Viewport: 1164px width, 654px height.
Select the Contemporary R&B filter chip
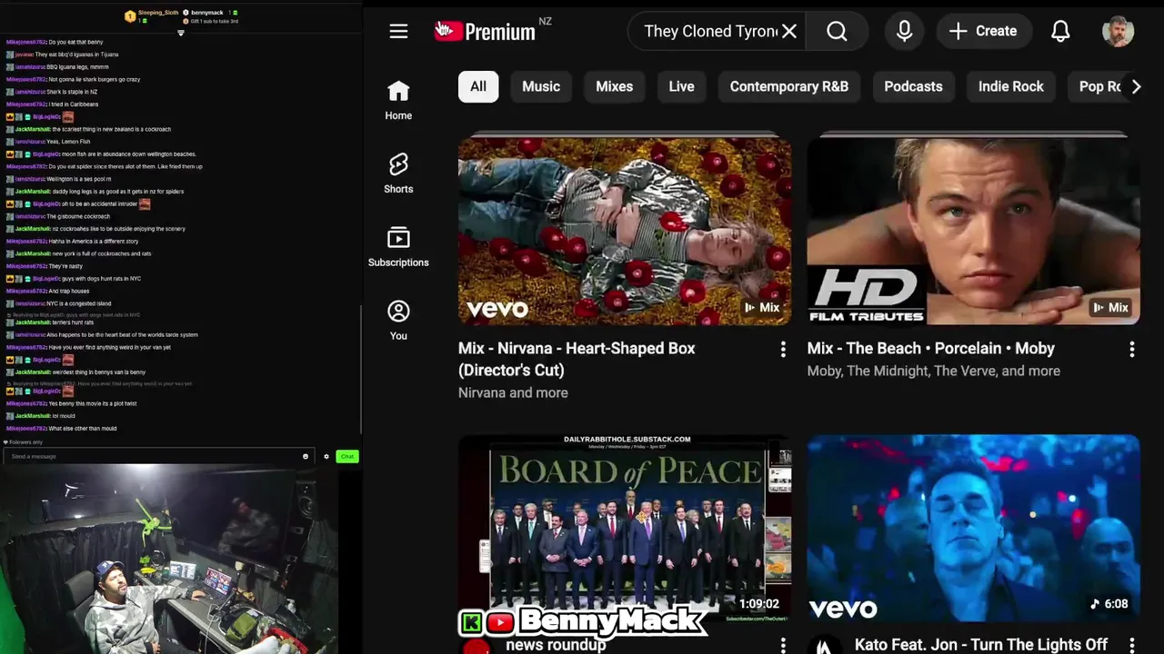pos(789,86)
